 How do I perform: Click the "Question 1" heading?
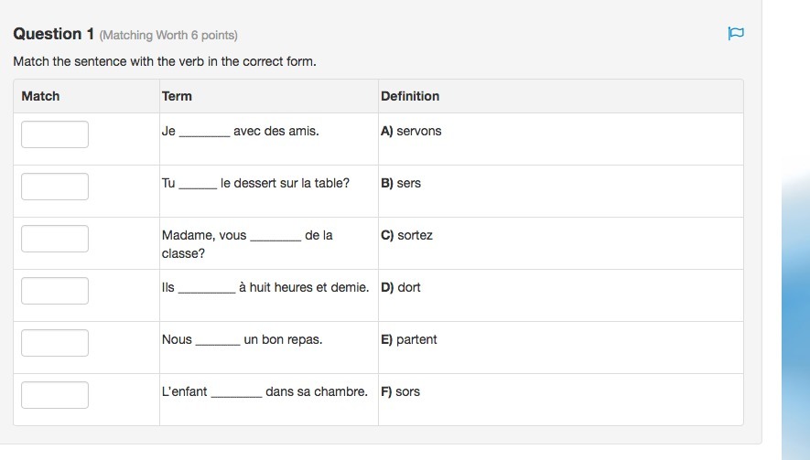[x=54, y=34]
